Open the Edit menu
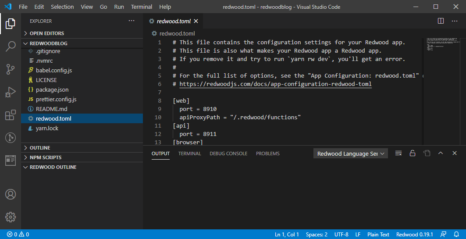This screenshot has width=466, height=239. 39,7
